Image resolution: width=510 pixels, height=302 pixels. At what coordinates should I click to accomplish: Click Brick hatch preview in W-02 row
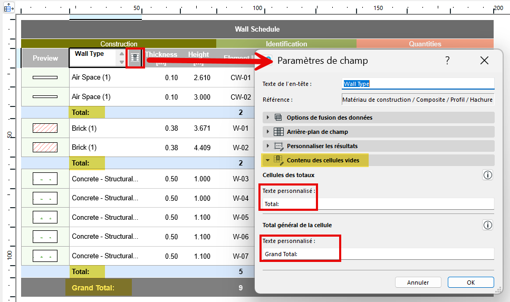point(45,147)
